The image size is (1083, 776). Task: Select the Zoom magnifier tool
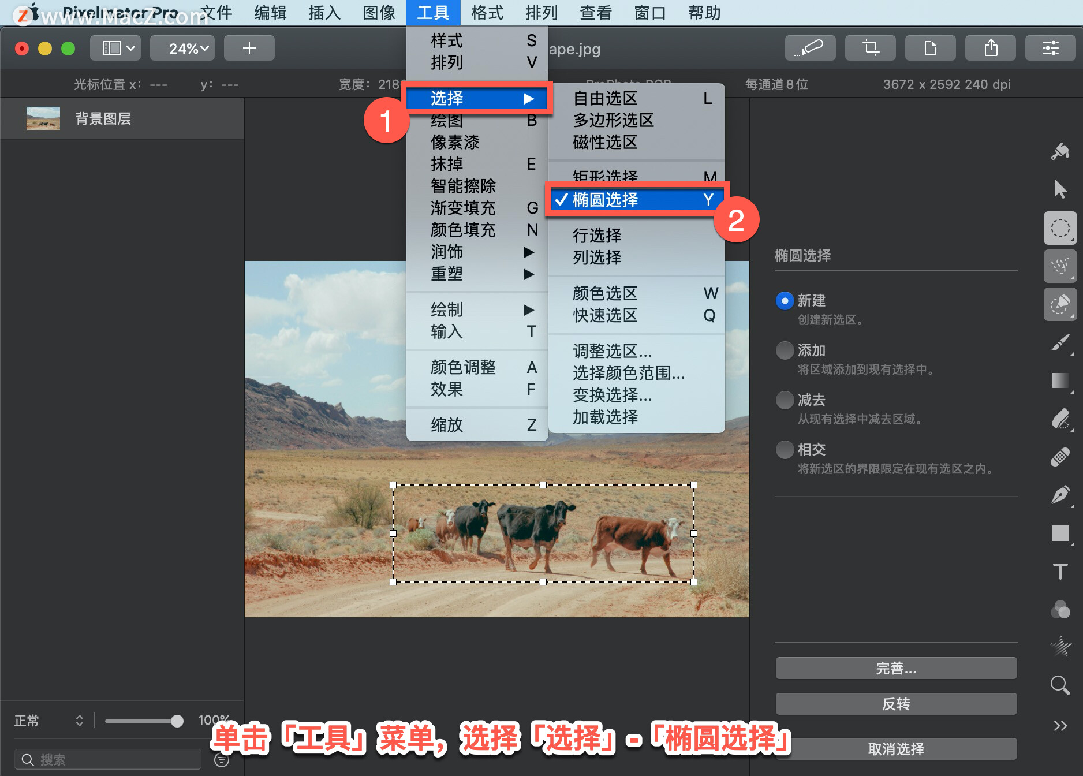click(x=1060, y=685)
